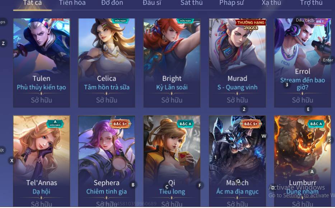Select the Qi Tiểu long skin card
The height and width of the screenshot is (208, 335).
pos(172,161)
